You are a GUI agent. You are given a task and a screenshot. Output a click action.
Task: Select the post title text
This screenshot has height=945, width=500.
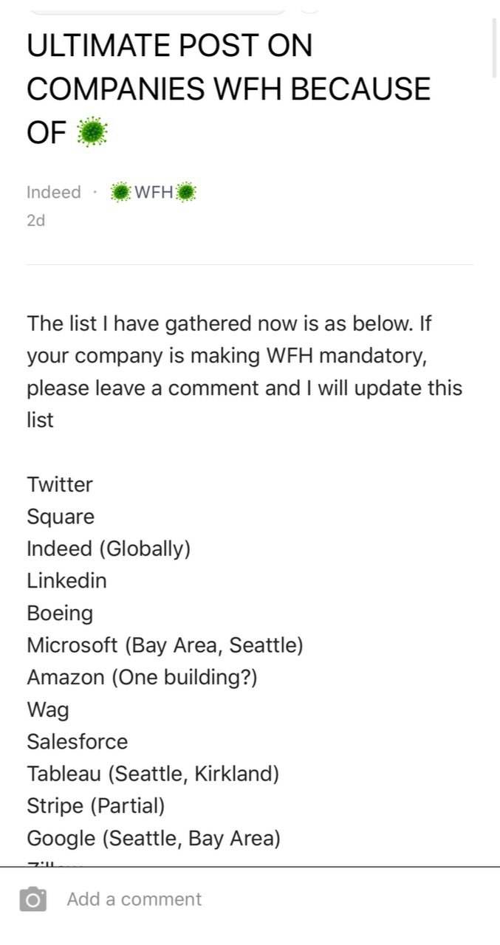coord(229,89)
